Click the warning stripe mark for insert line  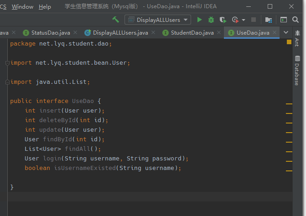(x=289, y=113)
